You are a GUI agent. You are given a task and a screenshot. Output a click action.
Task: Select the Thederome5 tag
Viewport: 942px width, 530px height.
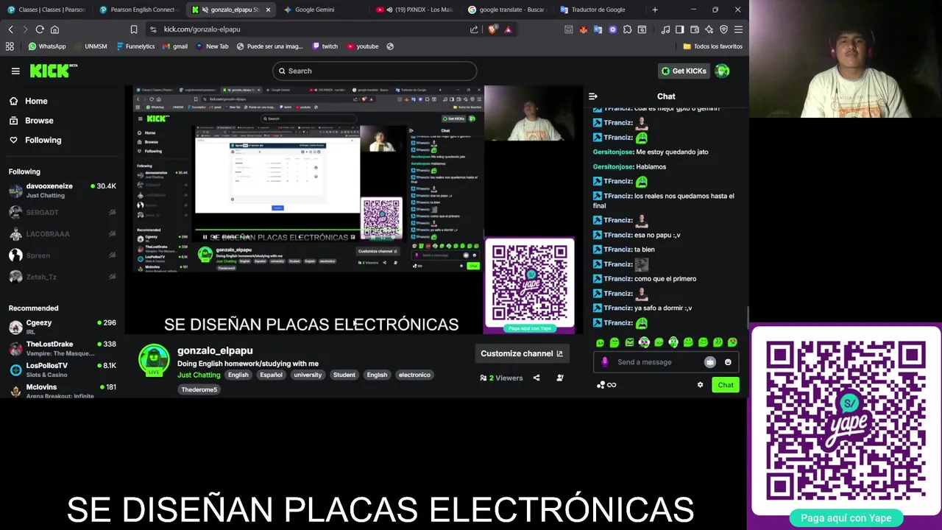pyautogui.click(x=199, y=389)
